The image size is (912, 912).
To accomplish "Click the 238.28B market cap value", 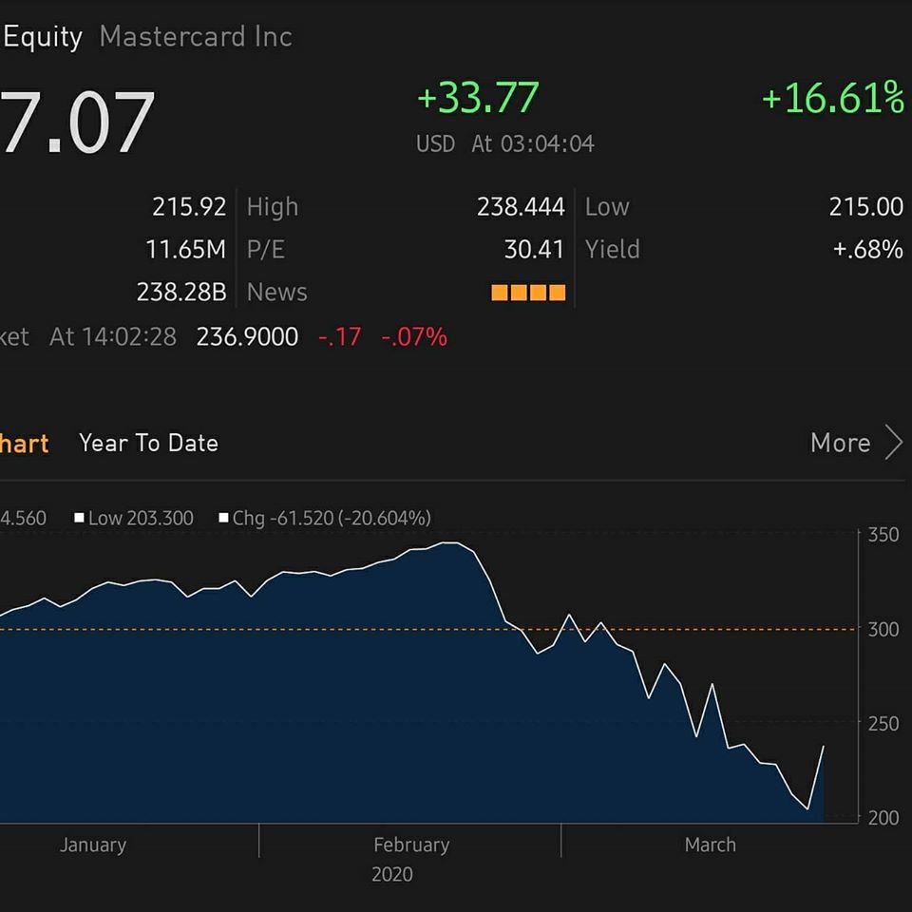I will coord(181,292).
